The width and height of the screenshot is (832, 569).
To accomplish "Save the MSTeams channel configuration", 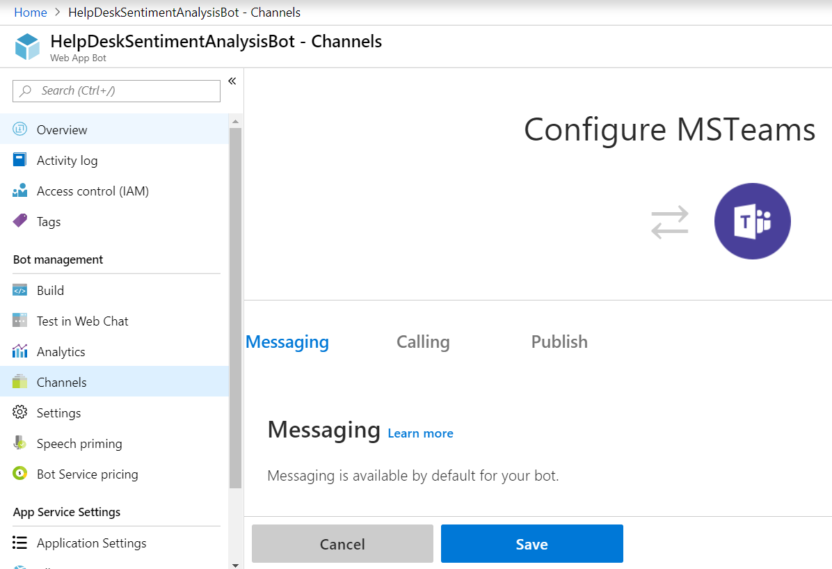I will tap(531, 544).
